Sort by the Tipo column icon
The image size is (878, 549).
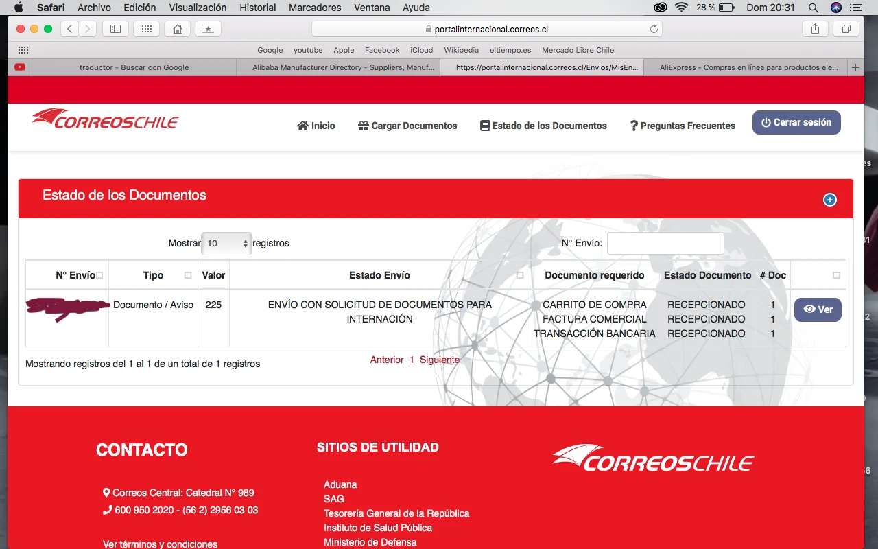tap(188, 275)
